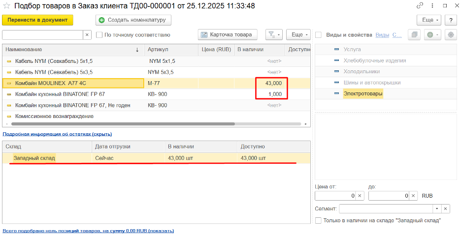Expand the Сегмент dropdown list
The height and width of the screenshot is (237, 461).
[436, 208]
